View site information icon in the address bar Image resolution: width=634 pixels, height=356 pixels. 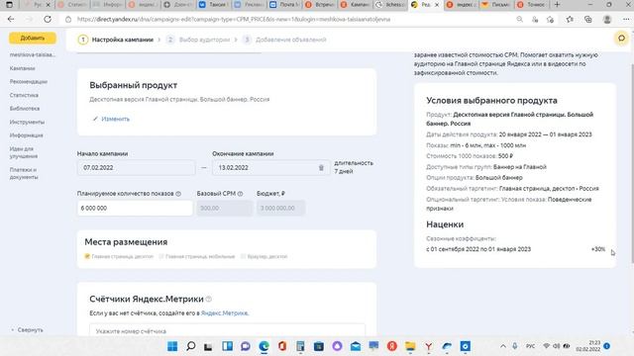[68, 20]
